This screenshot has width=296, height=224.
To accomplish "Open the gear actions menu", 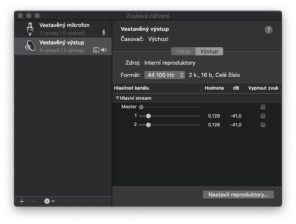I will (x=49, y=201).
